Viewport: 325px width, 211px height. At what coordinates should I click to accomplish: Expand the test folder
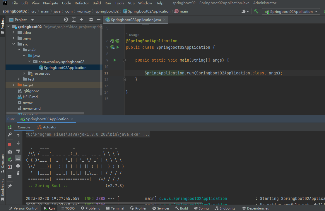click(x=19, y=79)
